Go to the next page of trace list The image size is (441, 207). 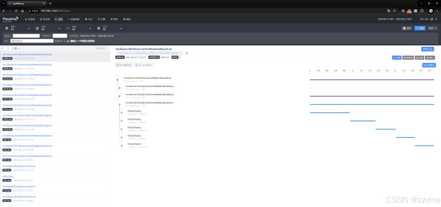click(20, 48)
